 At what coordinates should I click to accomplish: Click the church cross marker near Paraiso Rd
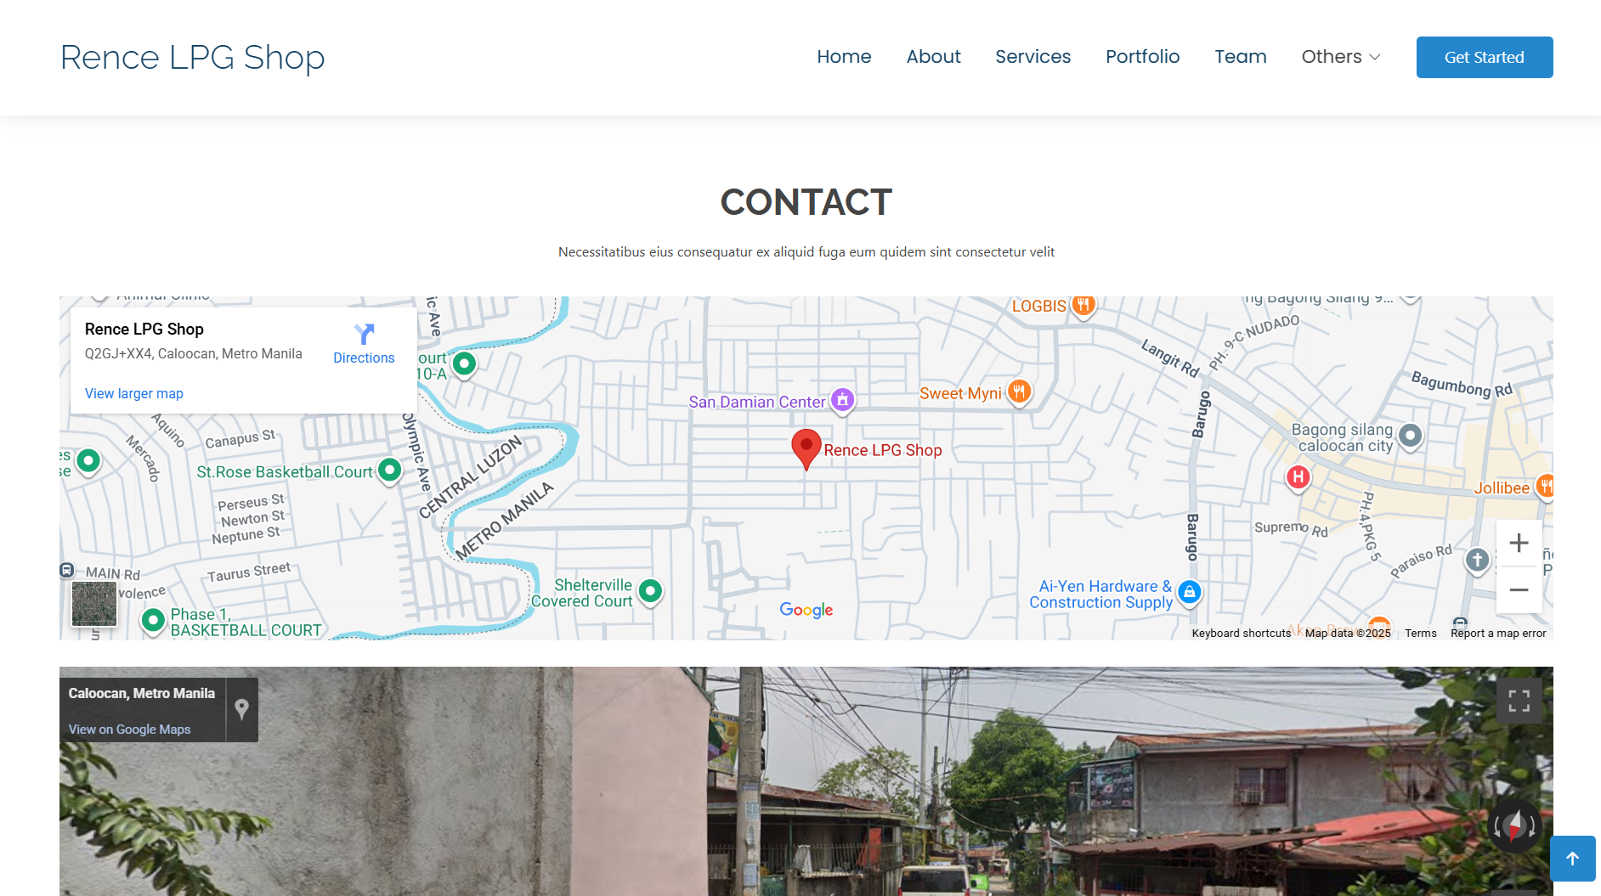[x=1477, y=560]
